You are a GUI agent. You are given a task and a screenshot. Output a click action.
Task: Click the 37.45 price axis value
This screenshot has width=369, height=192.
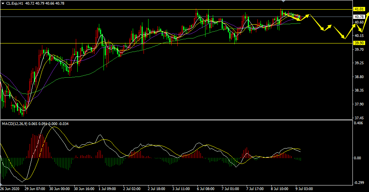click(359, 118)
